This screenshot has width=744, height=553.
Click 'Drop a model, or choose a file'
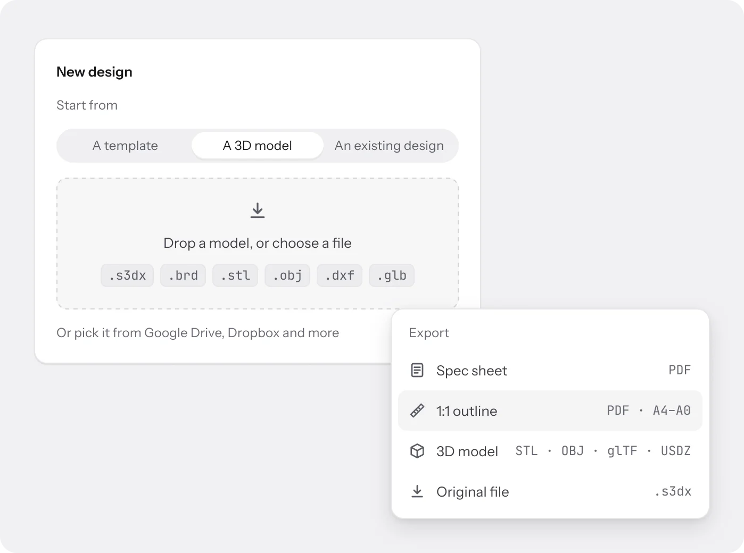[x=258, y=243]
